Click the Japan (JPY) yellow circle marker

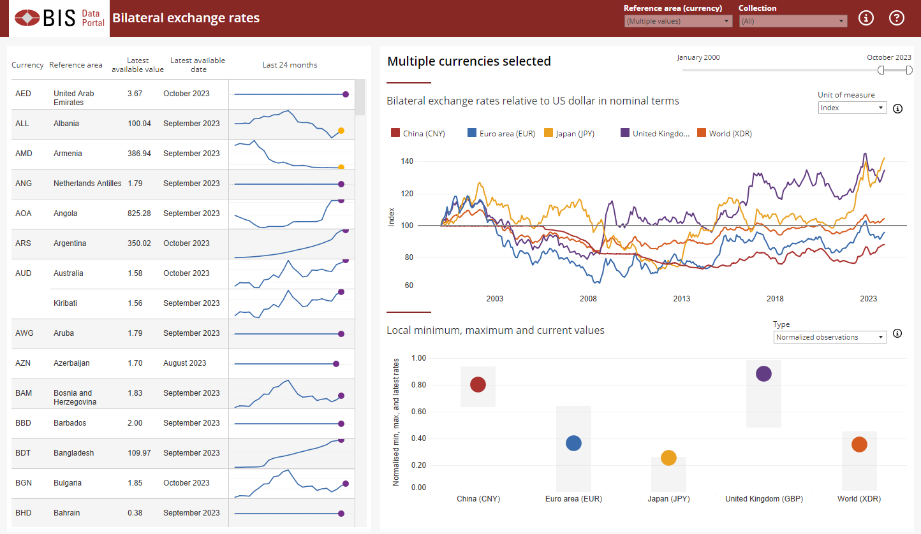pos(668,458)
